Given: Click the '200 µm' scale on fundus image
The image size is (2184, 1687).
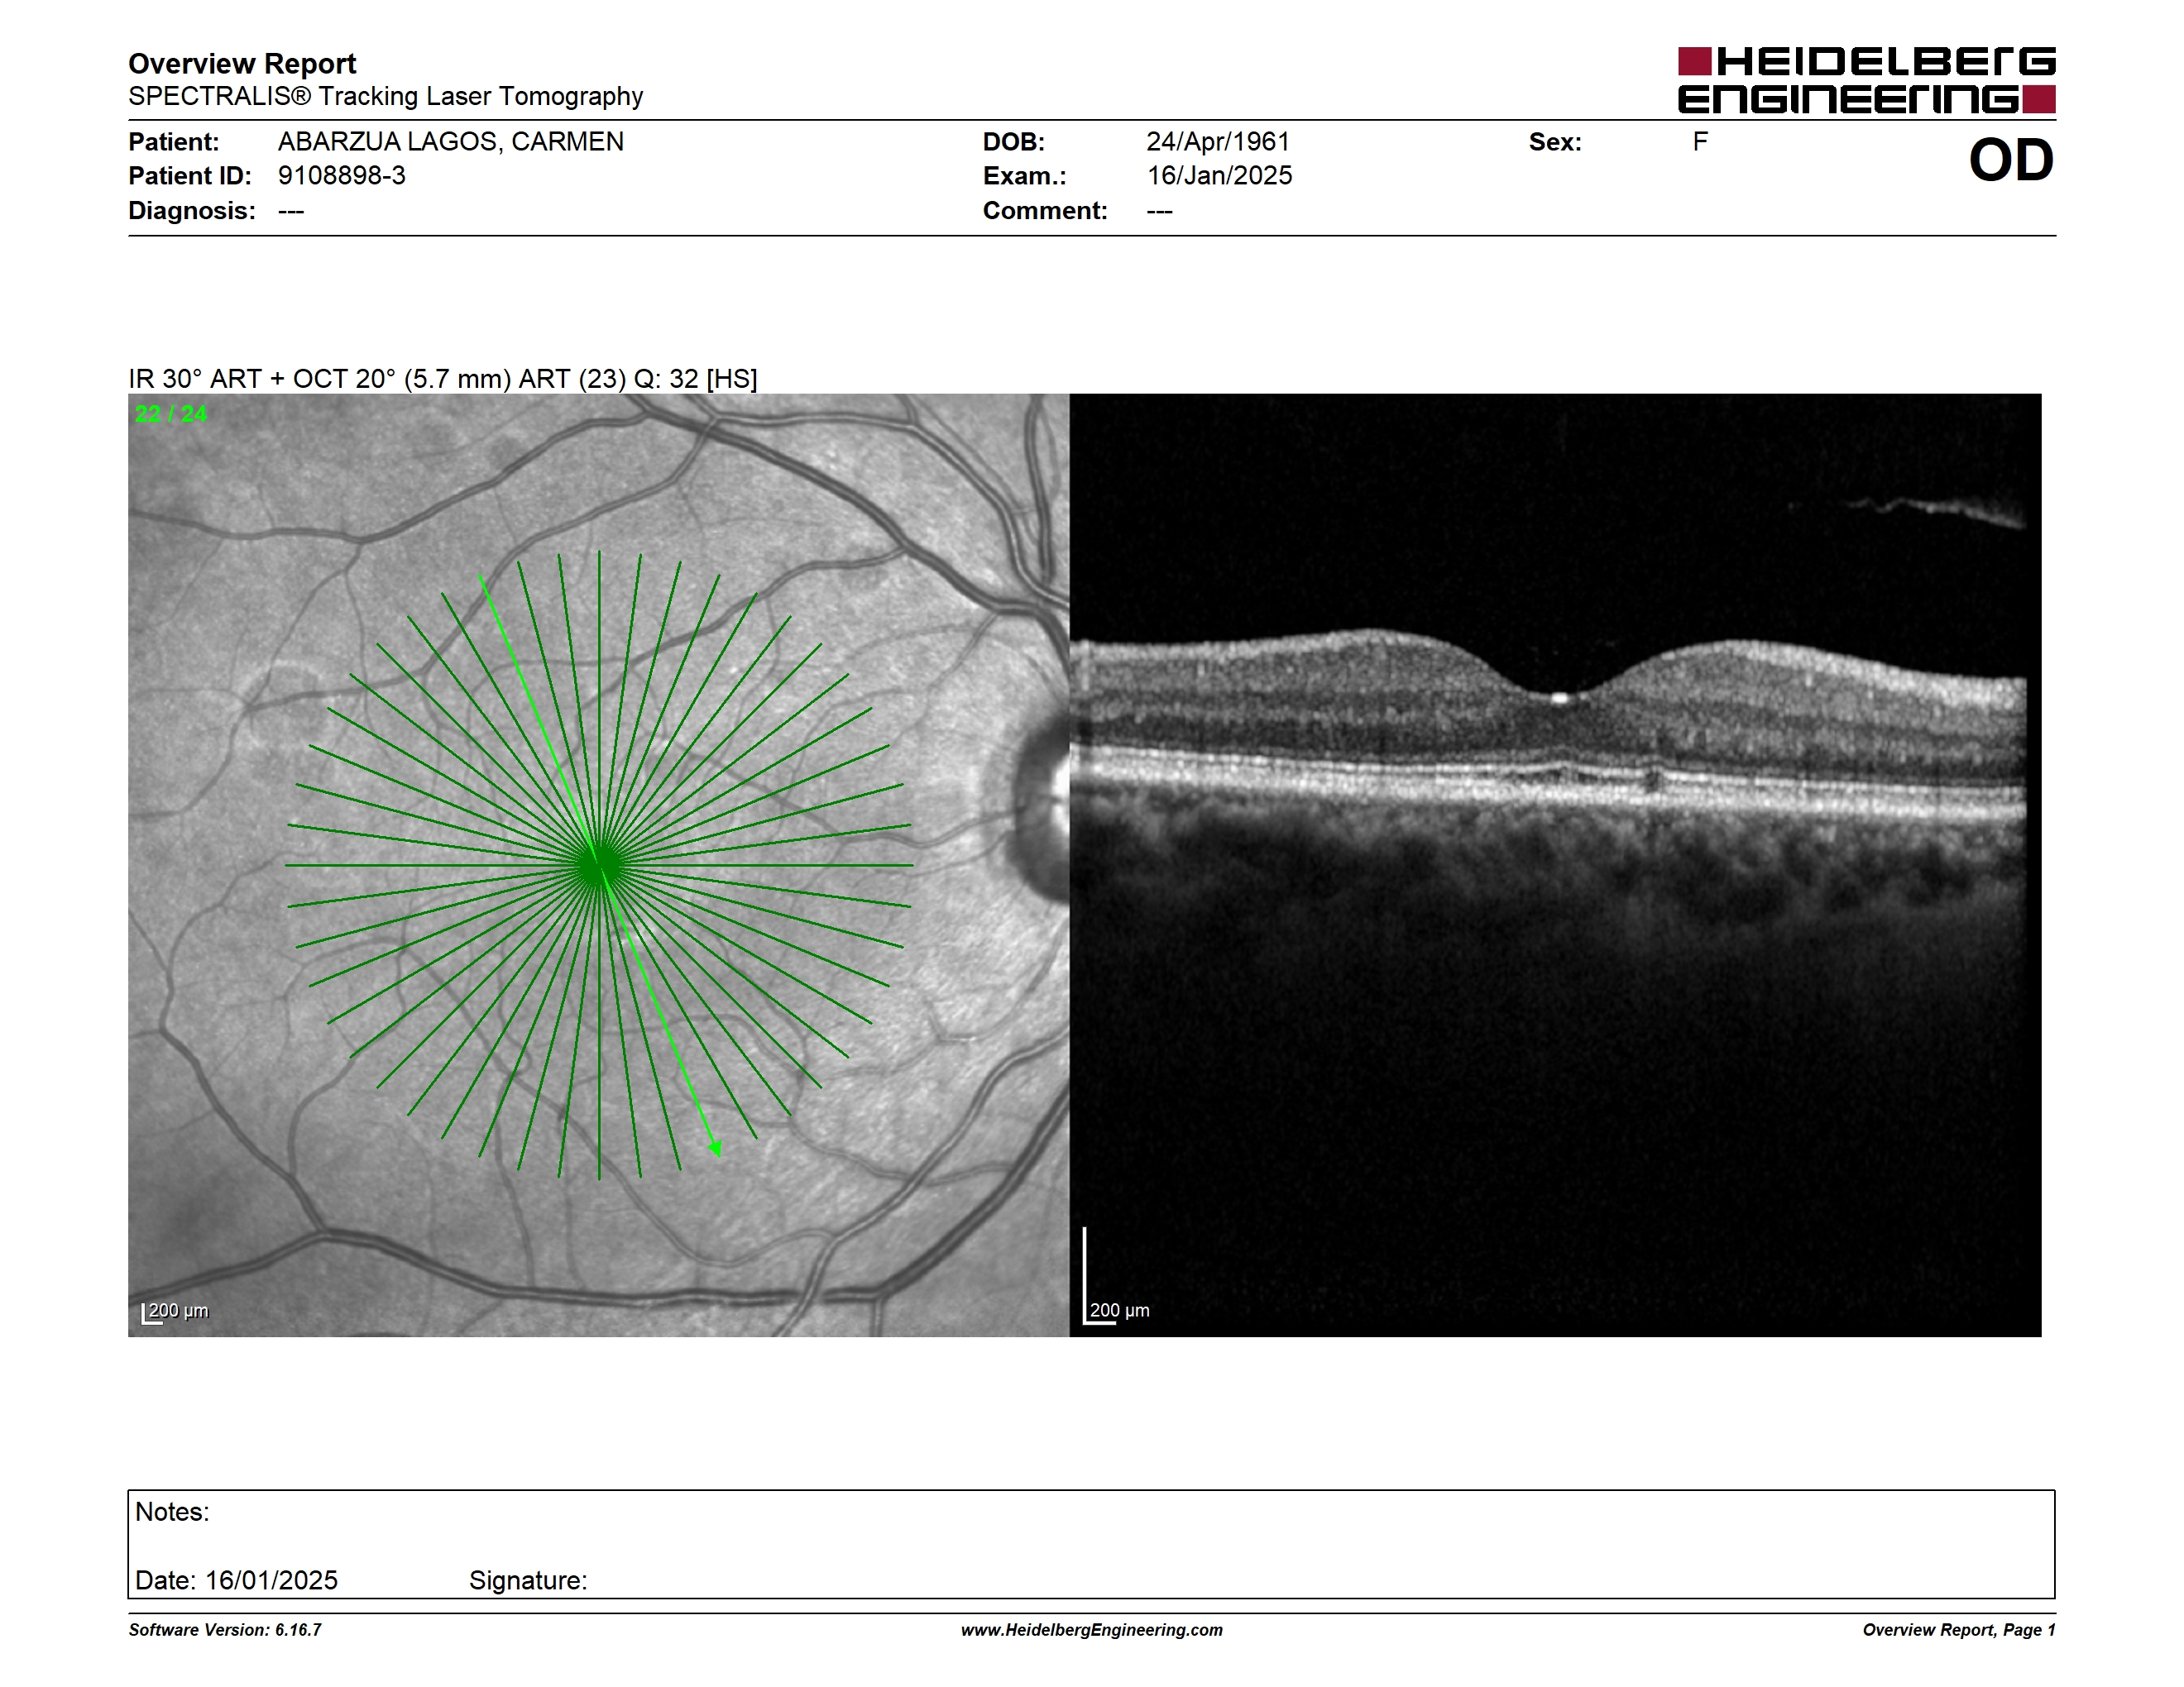Looking at the screenshot, I should (175, 1312).
